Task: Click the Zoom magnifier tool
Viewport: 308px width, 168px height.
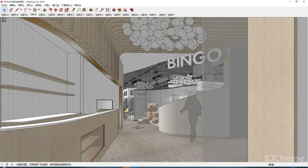Action: click(102, 10)
